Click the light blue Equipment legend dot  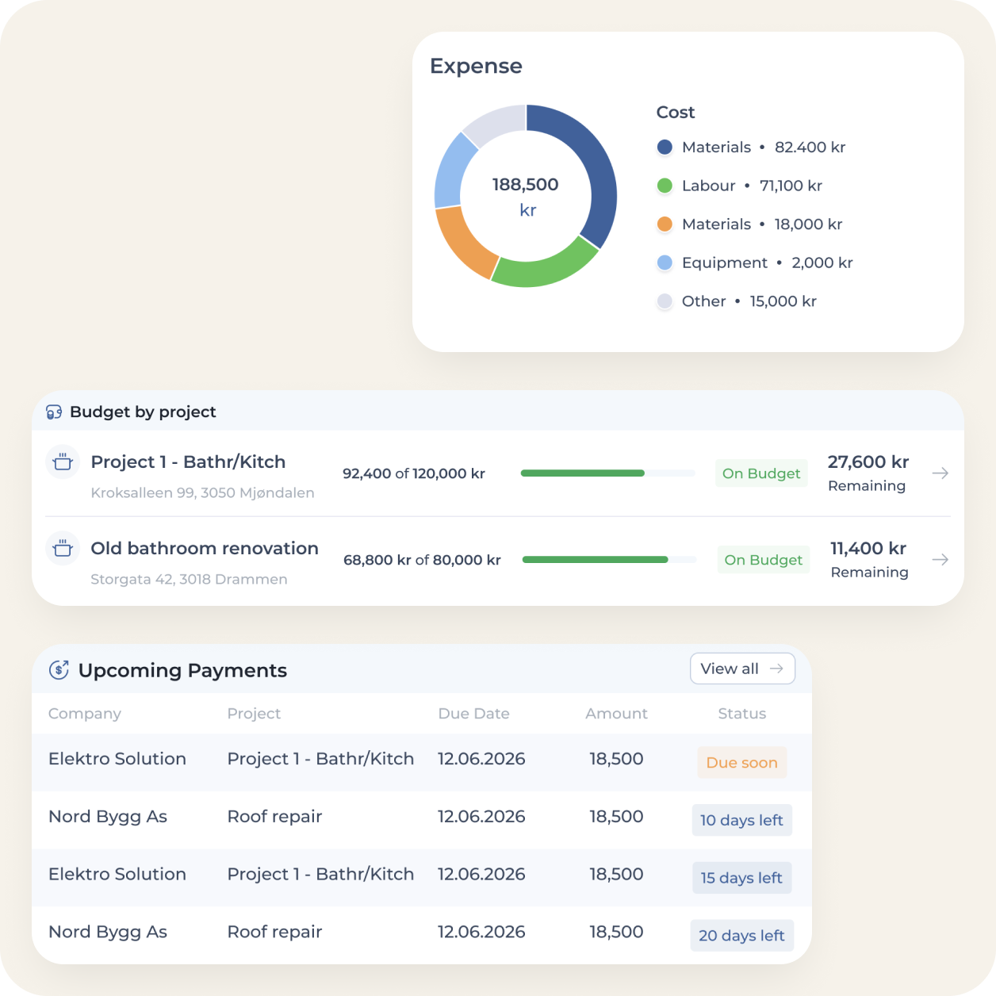tap(665, 262)
